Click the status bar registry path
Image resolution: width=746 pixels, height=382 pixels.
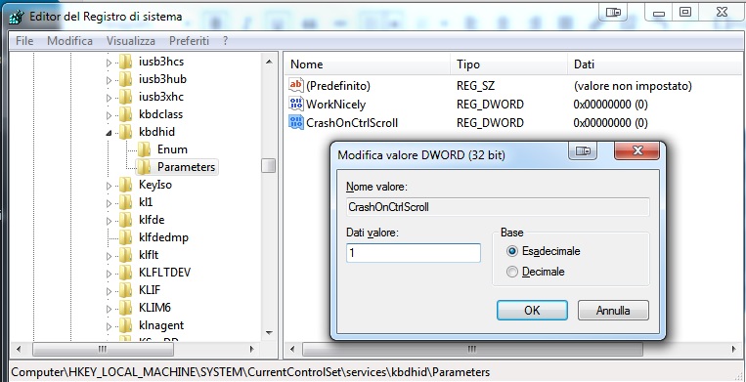(x=250, y=372)
